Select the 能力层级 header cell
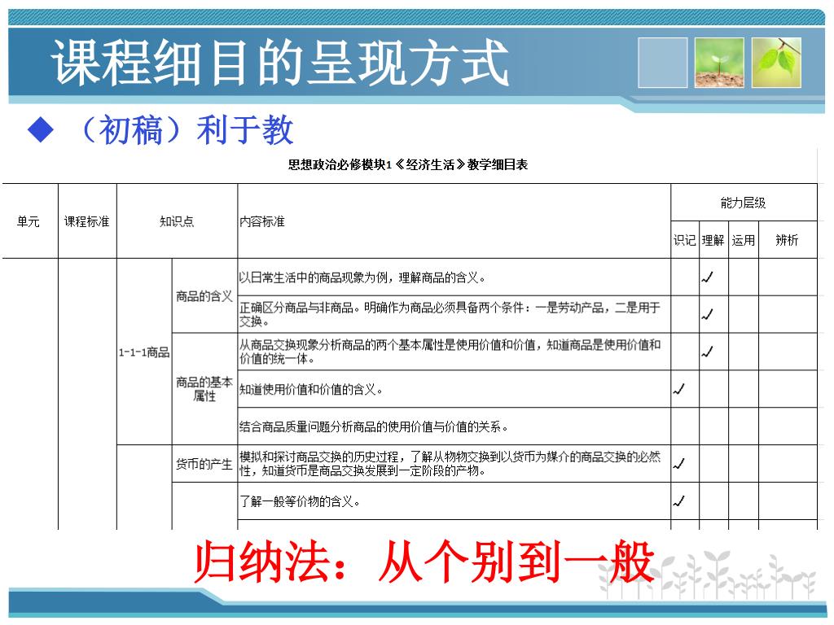The width and height of the screenshot is (834, 625). [744, 203]
